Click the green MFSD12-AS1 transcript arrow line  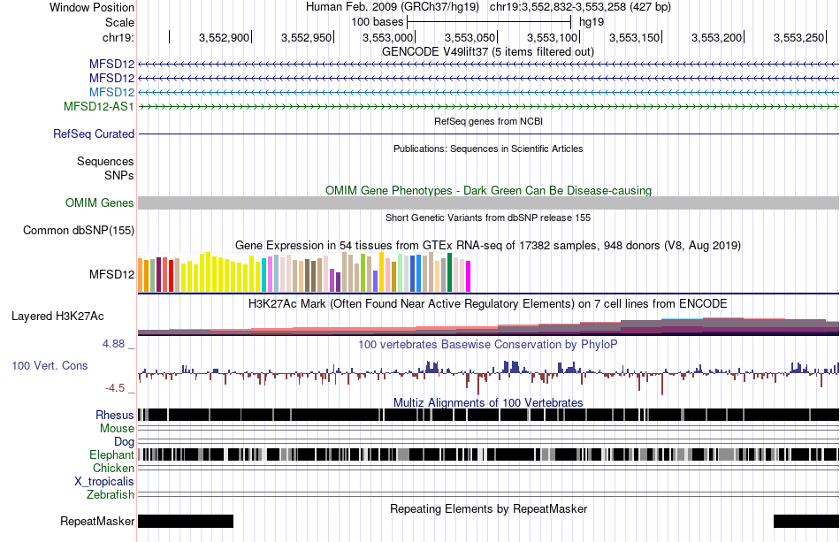(489, 107)
